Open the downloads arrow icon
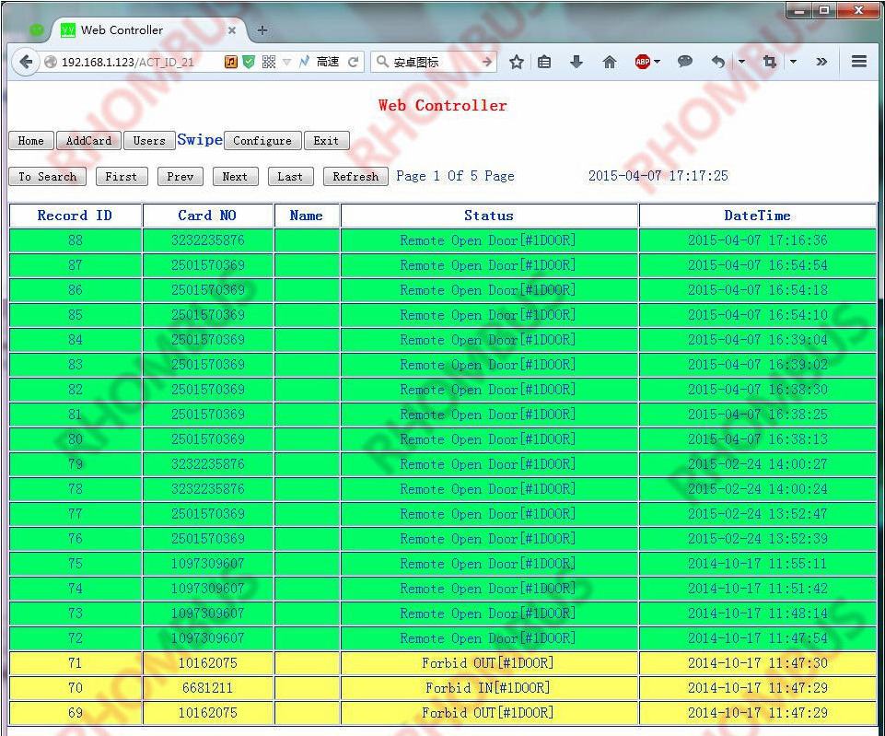The width and height of the screenshot is (885, 736). [576, 62]
